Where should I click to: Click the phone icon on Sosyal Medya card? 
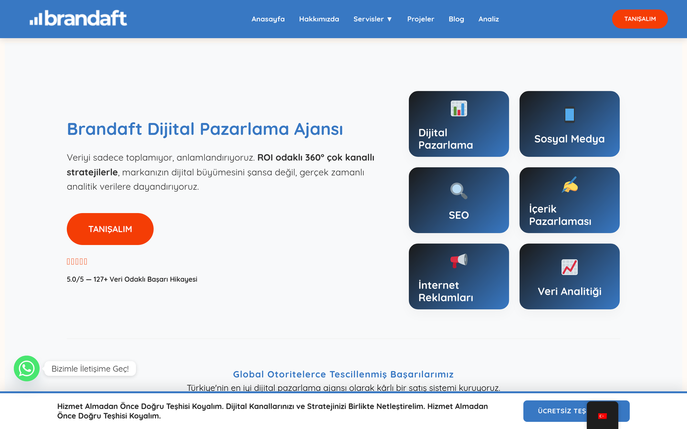point(570,114)
